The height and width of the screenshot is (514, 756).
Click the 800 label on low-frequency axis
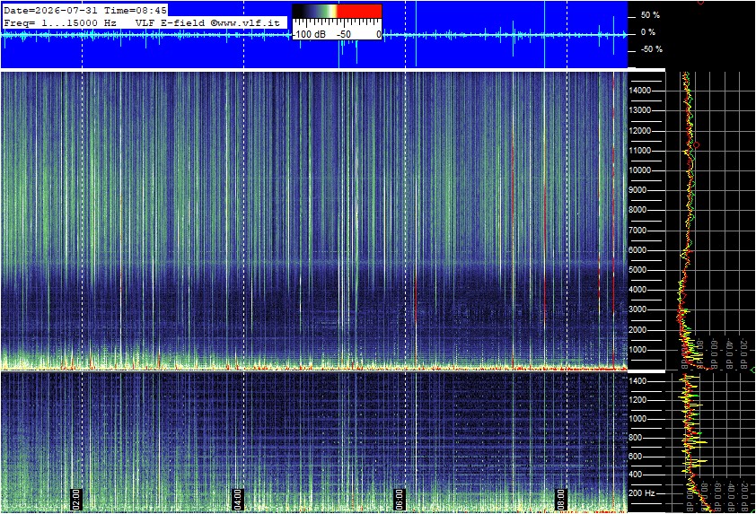[x=636, y=438]
